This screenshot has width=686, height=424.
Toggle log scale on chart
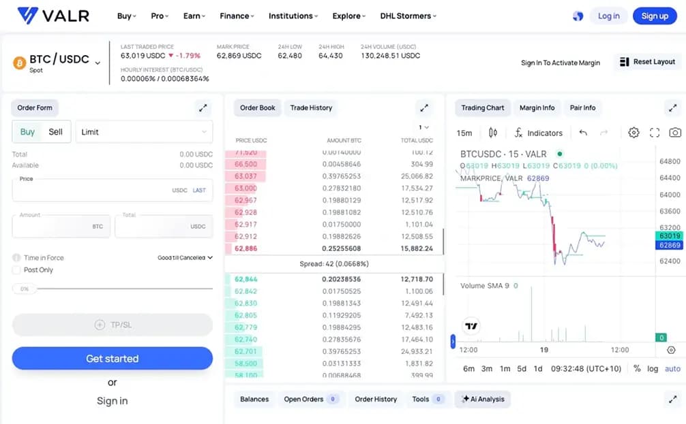653,369
